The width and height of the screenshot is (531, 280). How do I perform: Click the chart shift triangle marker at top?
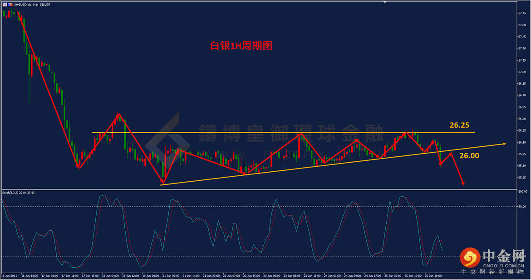click(385, 2)
